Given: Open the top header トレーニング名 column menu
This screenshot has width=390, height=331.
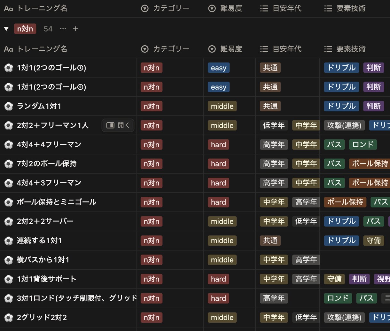Looking at the screenshot, I should point(35,8).
